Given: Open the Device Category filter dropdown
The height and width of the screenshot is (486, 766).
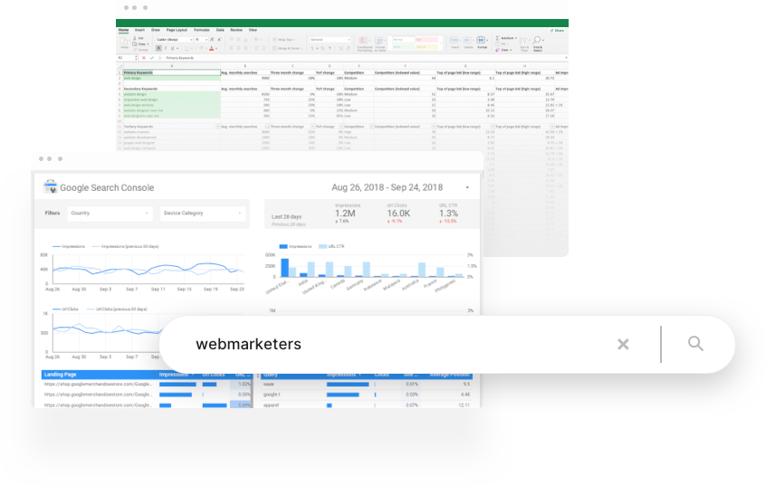Looking at the screenshot, I should (203, 214).
